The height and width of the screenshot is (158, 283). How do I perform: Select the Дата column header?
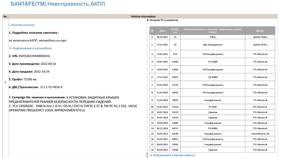coord(162,31)
